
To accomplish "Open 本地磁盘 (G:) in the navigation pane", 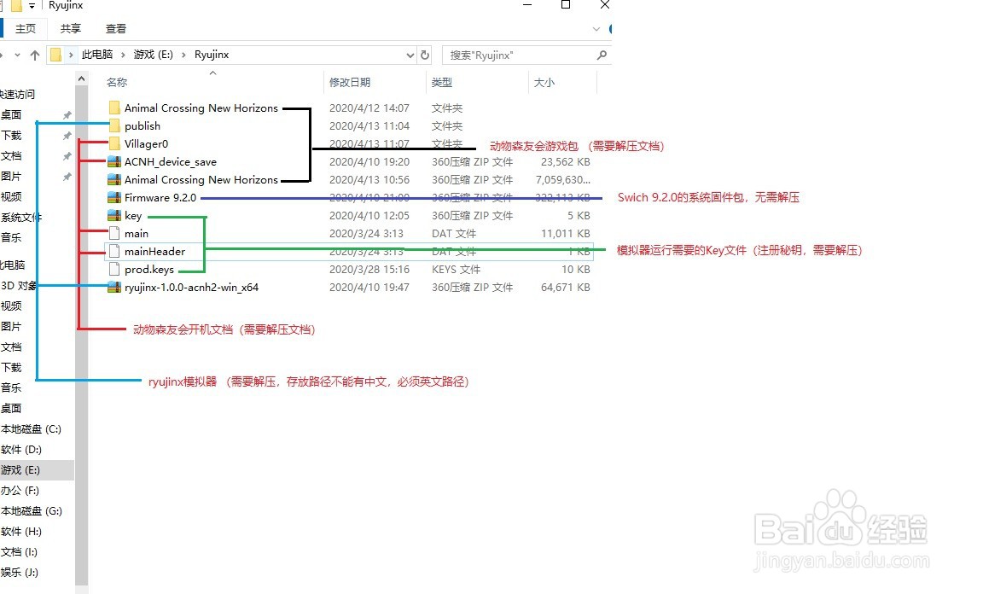I will 32,511.
